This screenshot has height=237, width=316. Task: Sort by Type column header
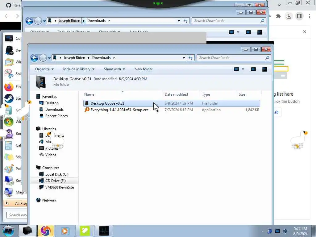click(218, 94)
